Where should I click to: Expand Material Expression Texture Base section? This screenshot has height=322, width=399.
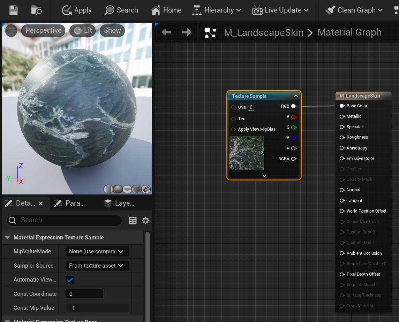tap(7, 321)
